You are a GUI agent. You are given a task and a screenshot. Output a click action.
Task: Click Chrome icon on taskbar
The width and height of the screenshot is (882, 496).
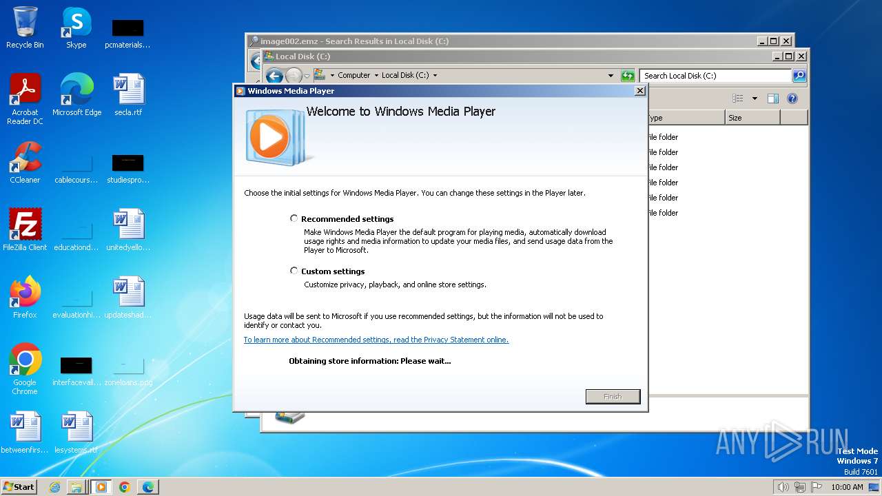coord(125,487)
